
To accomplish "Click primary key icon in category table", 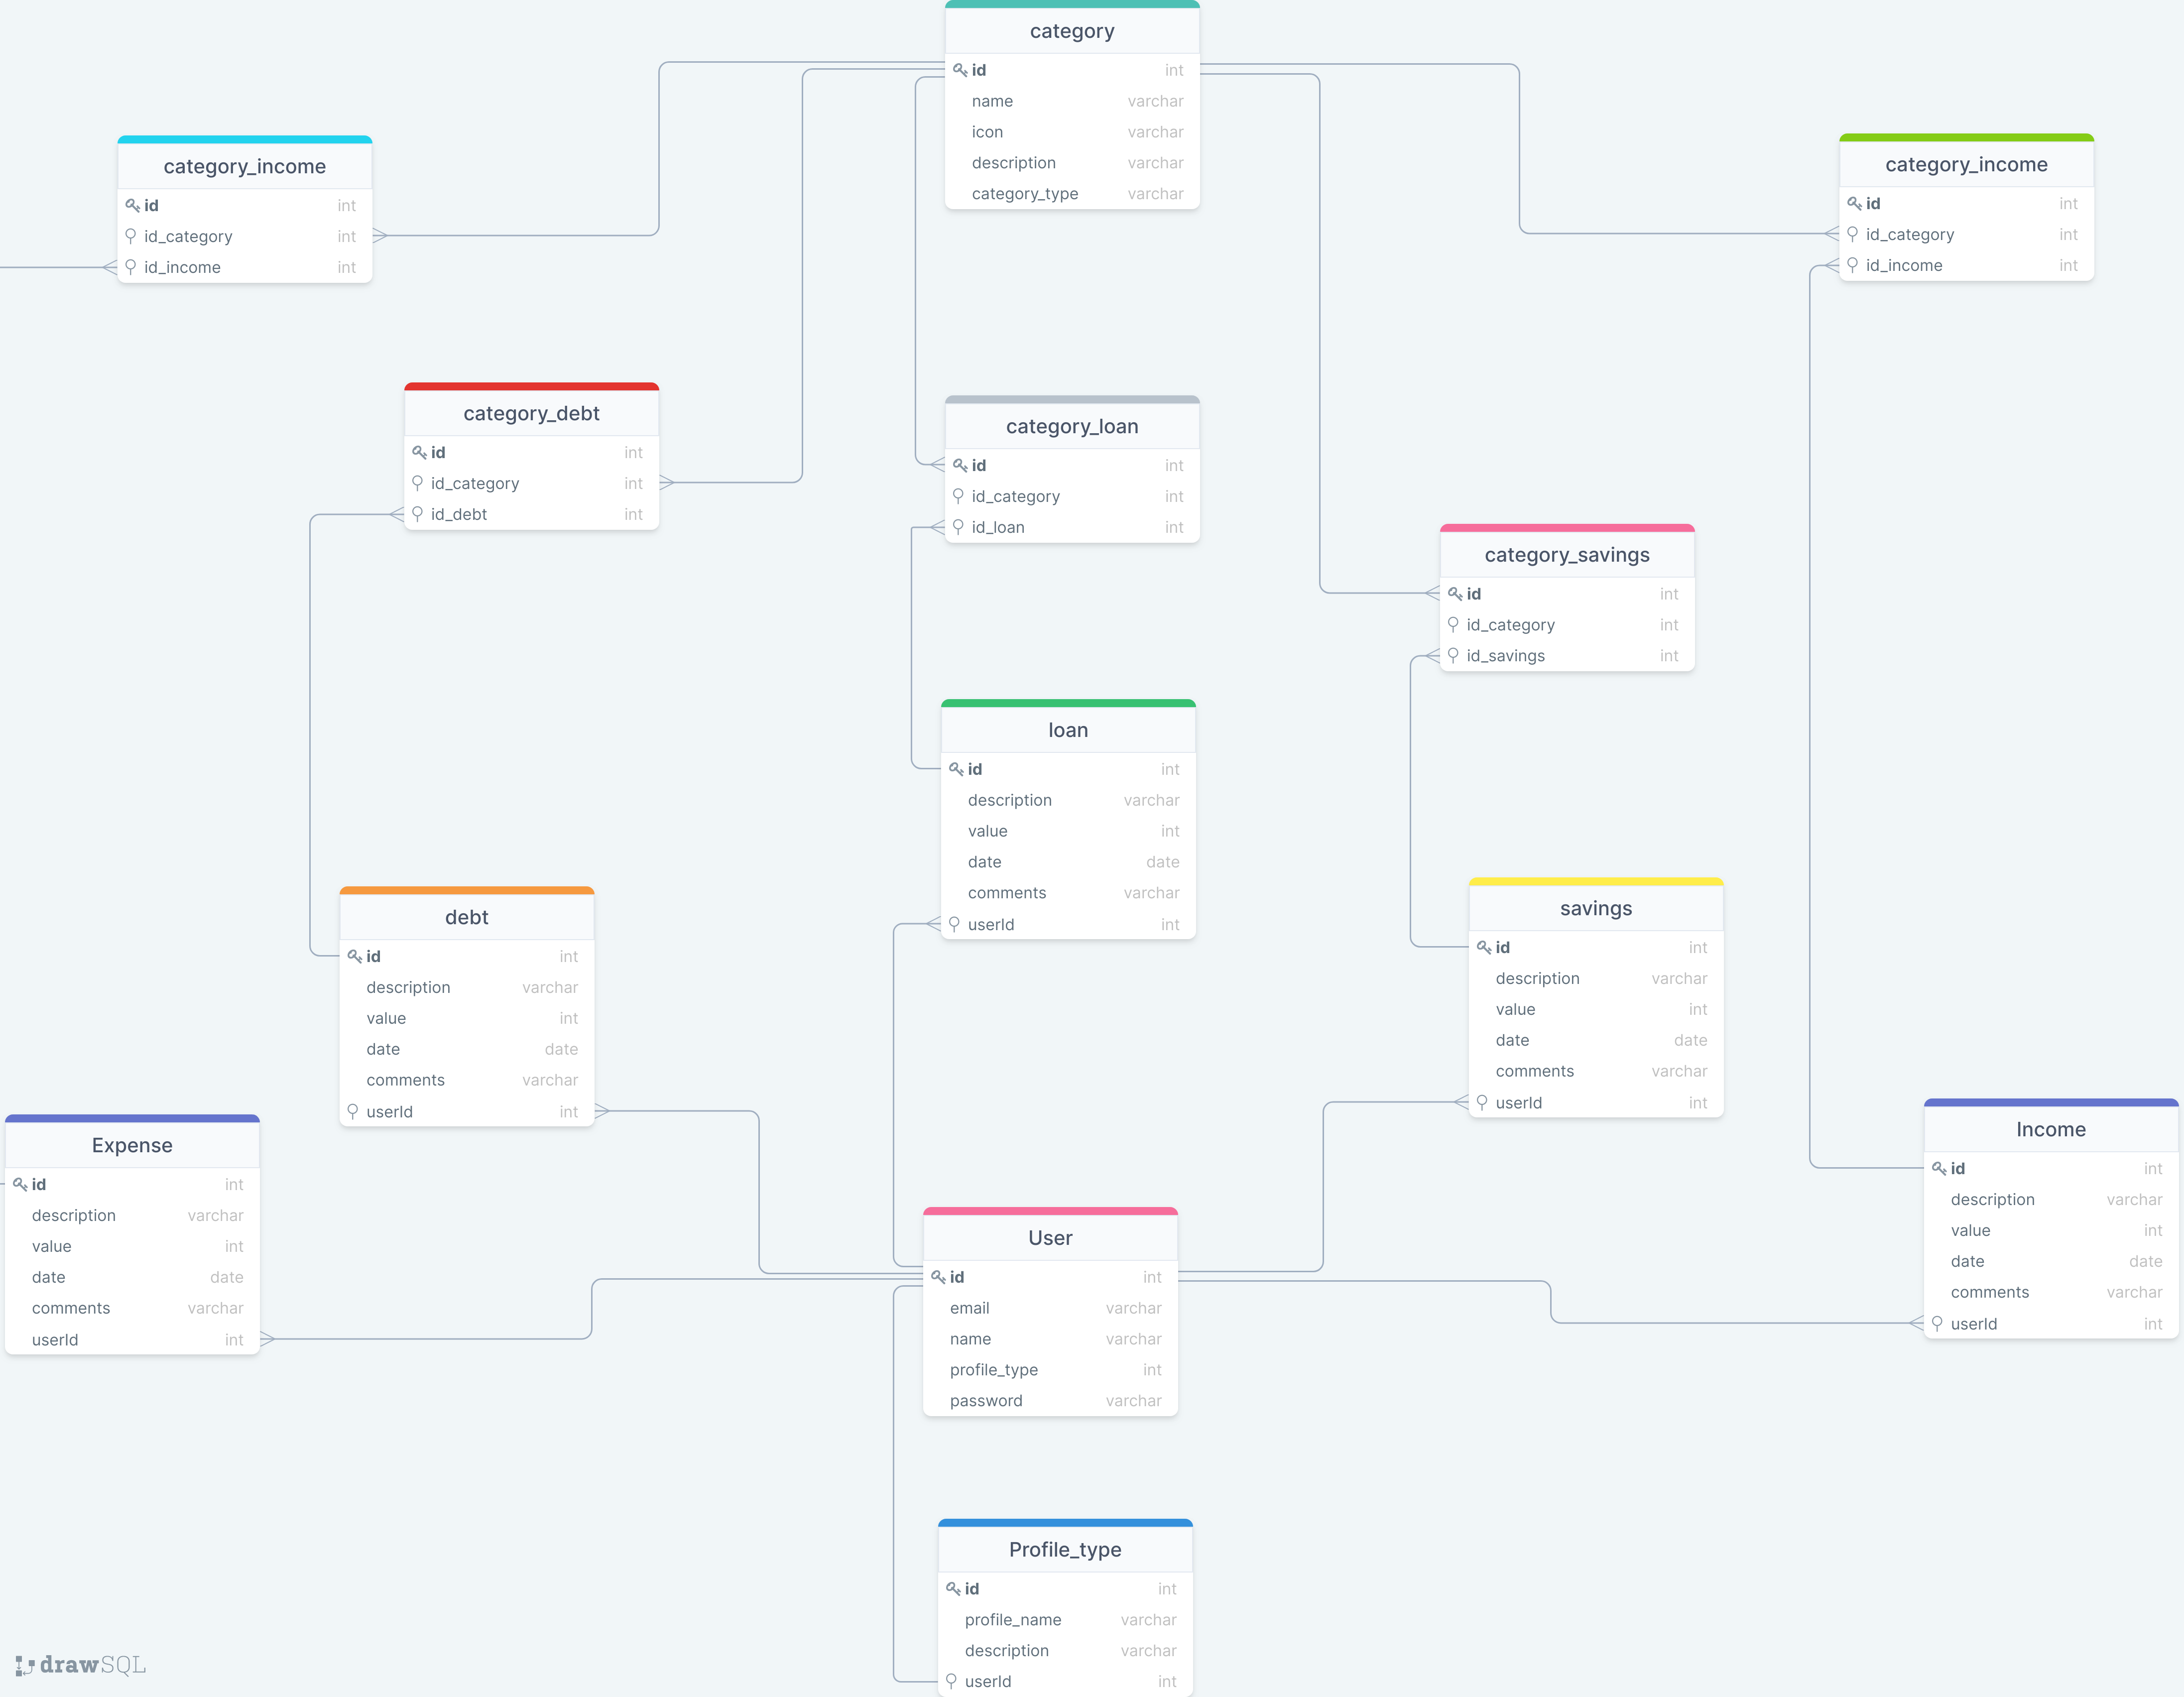I will point(959,70).
